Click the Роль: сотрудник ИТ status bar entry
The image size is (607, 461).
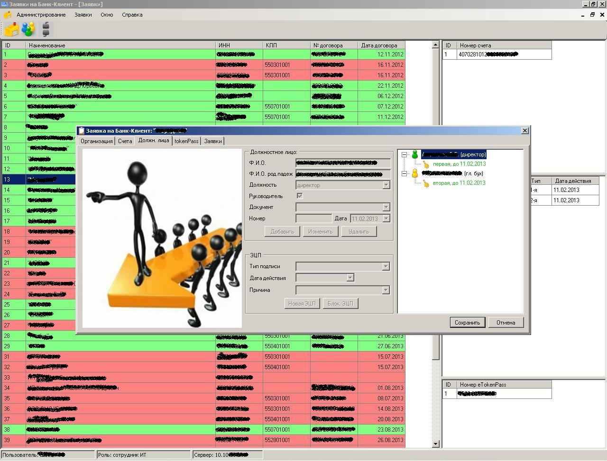tap(144, 455)
